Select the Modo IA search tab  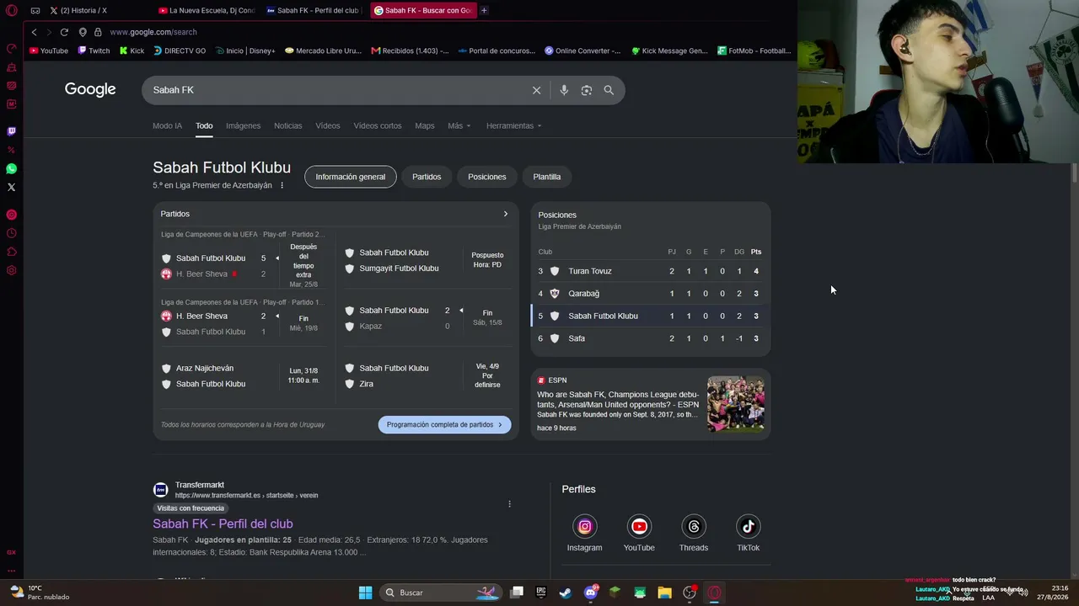tap(167, 125)
